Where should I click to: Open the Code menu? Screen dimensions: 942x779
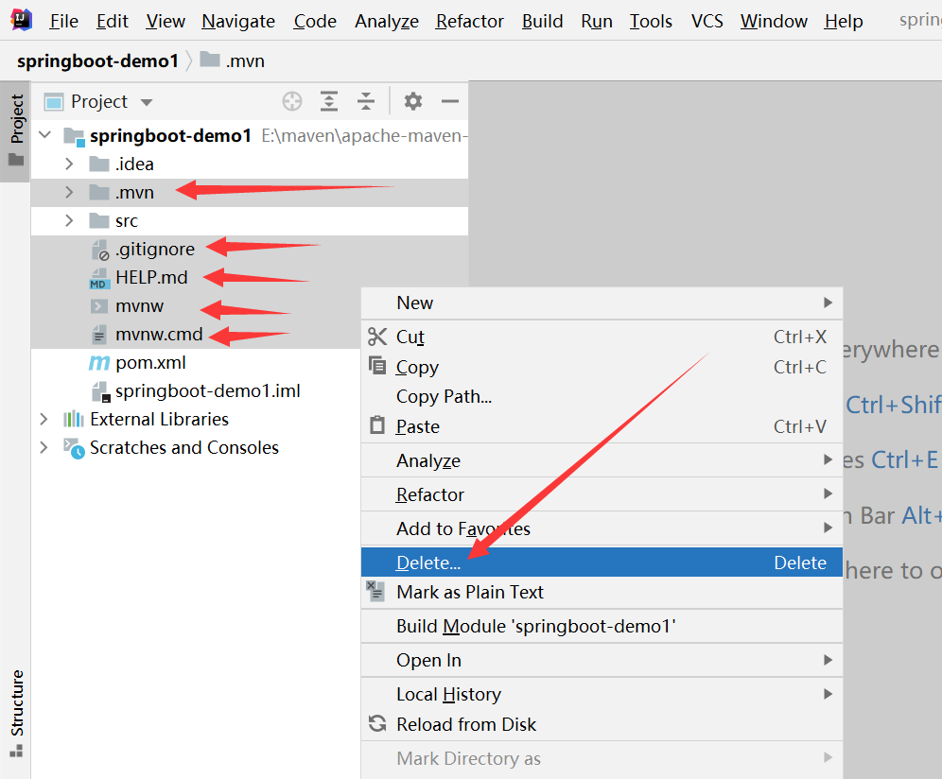[x=315, y=21]
